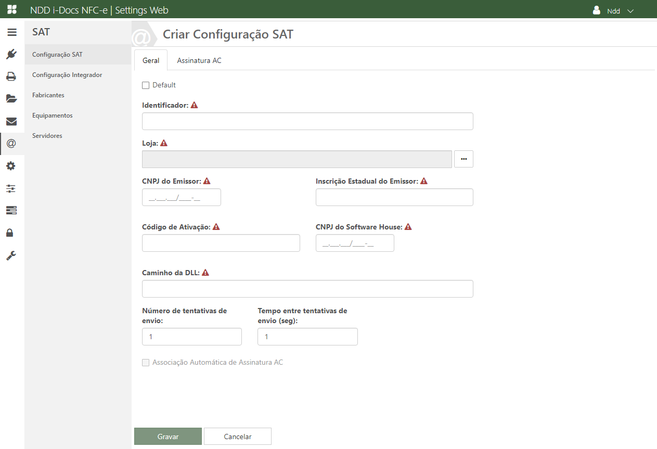The height and width of the screenshot is (449, 657).
Task: Click the app grid logo icon
Action: tap(11, 10)
